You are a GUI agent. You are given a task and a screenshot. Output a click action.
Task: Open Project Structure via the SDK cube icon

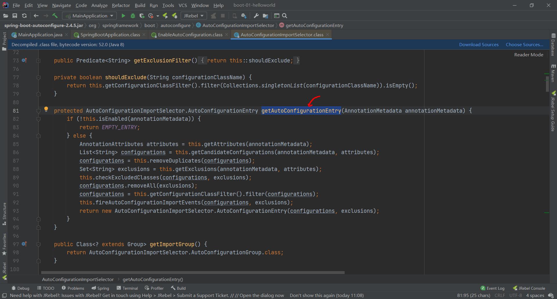[244, 16]
